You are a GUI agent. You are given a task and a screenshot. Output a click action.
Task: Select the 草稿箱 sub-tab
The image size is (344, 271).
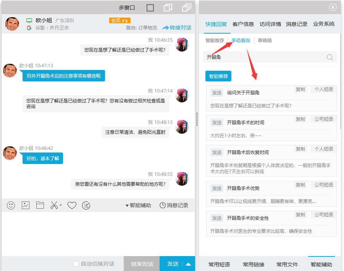[265, 41]
